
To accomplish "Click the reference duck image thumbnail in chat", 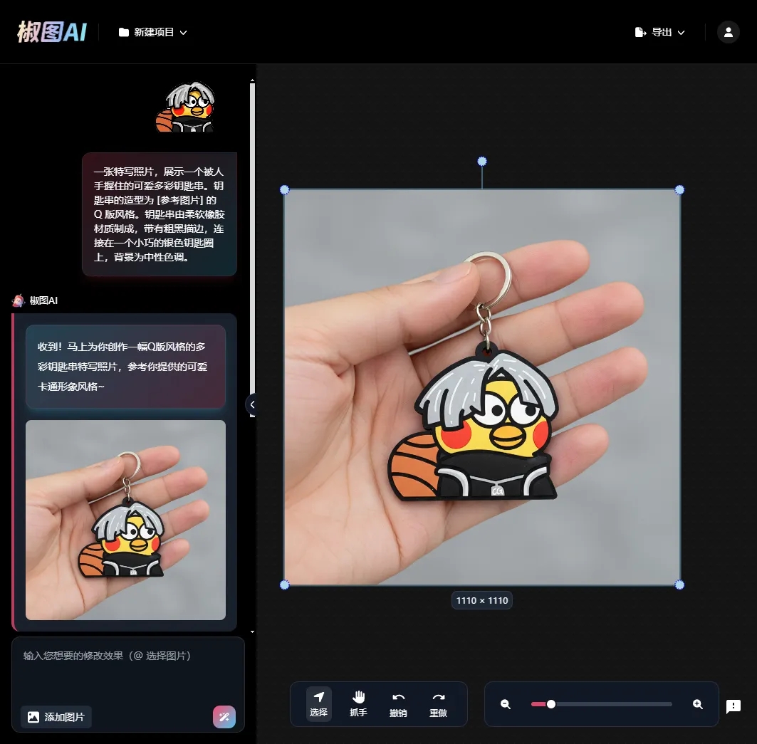I will (x=185, y=107).
